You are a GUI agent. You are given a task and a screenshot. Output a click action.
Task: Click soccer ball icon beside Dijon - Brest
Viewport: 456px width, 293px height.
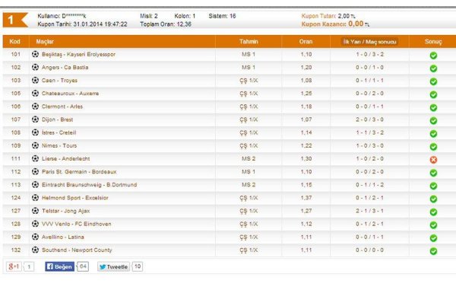pos(35,119)
